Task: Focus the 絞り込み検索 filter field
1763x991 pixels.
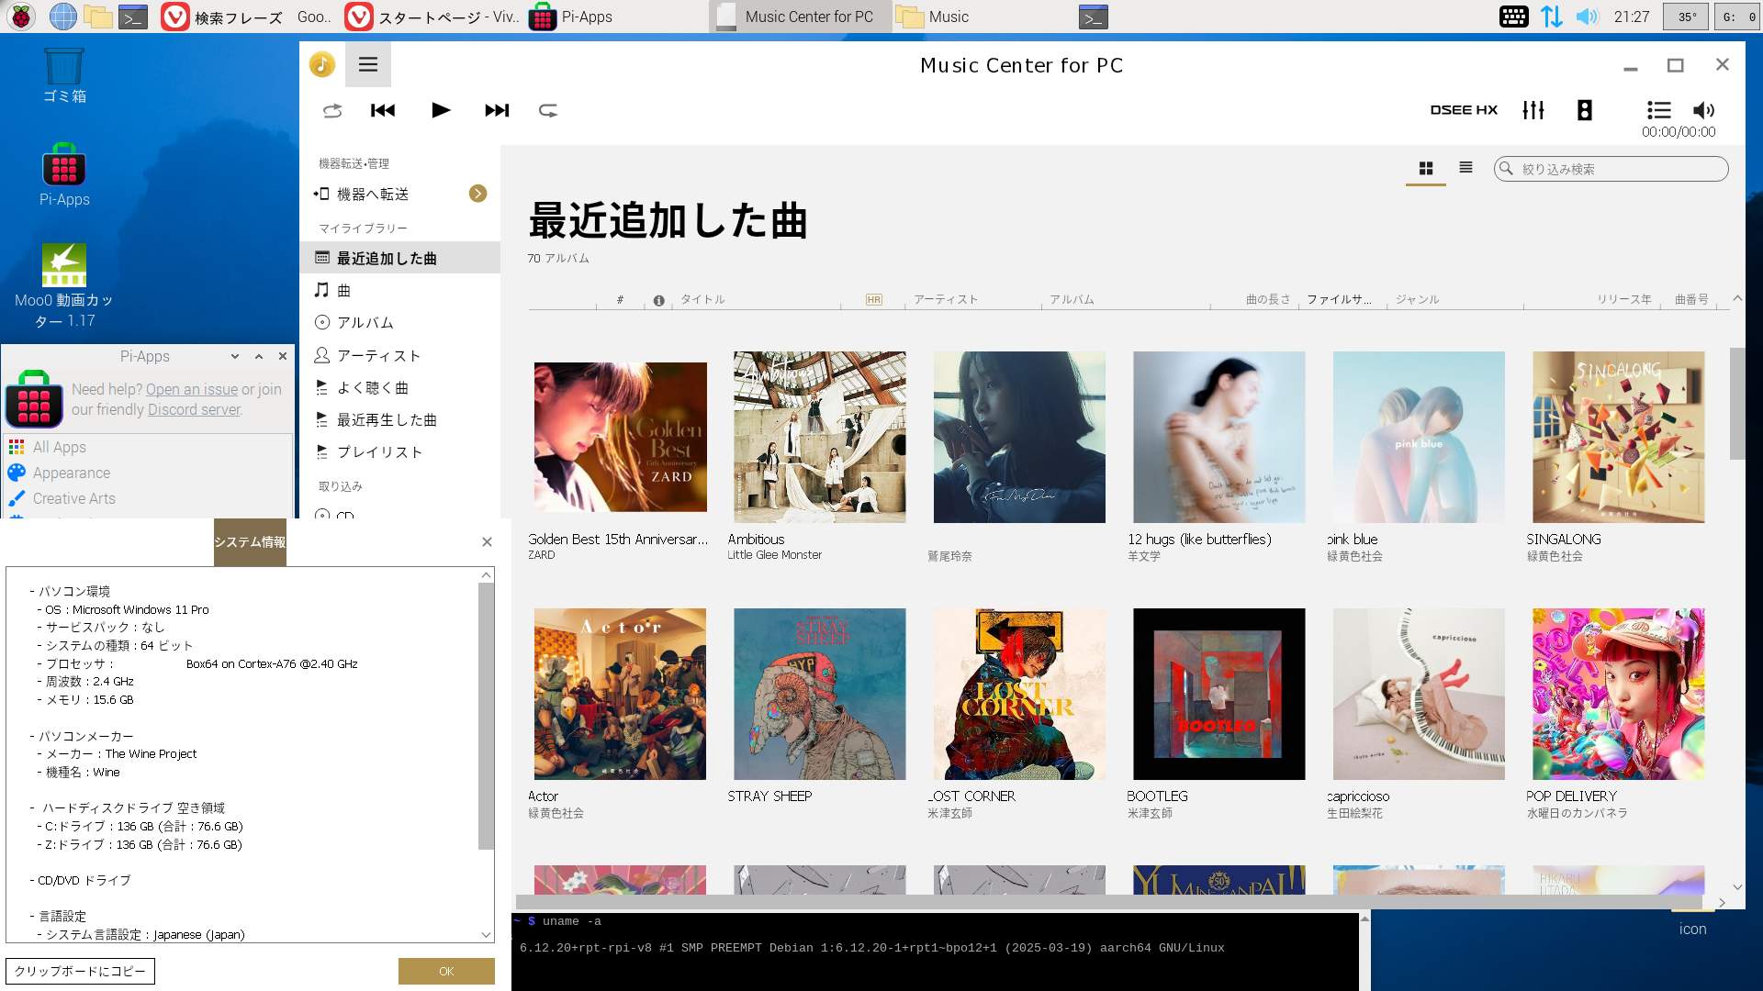Action: (x=1611, y=169)
